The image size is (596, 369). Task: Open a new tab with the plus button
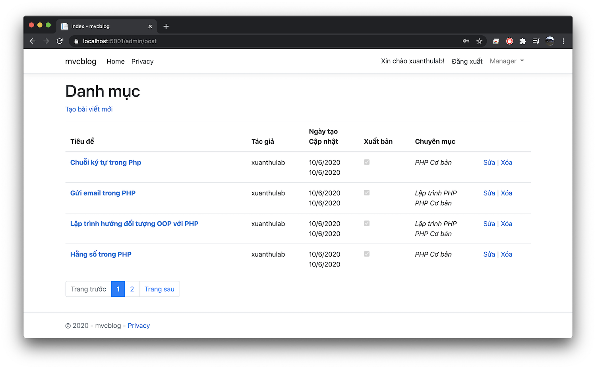coord(166,26)
